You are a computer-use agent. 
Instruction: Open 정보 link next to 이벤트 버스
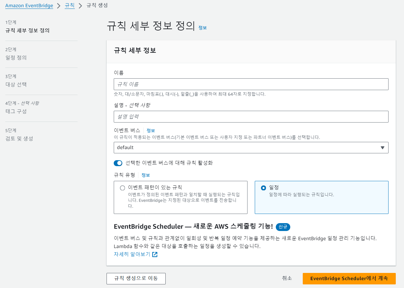pyautogui.click(x=151, y=130)
